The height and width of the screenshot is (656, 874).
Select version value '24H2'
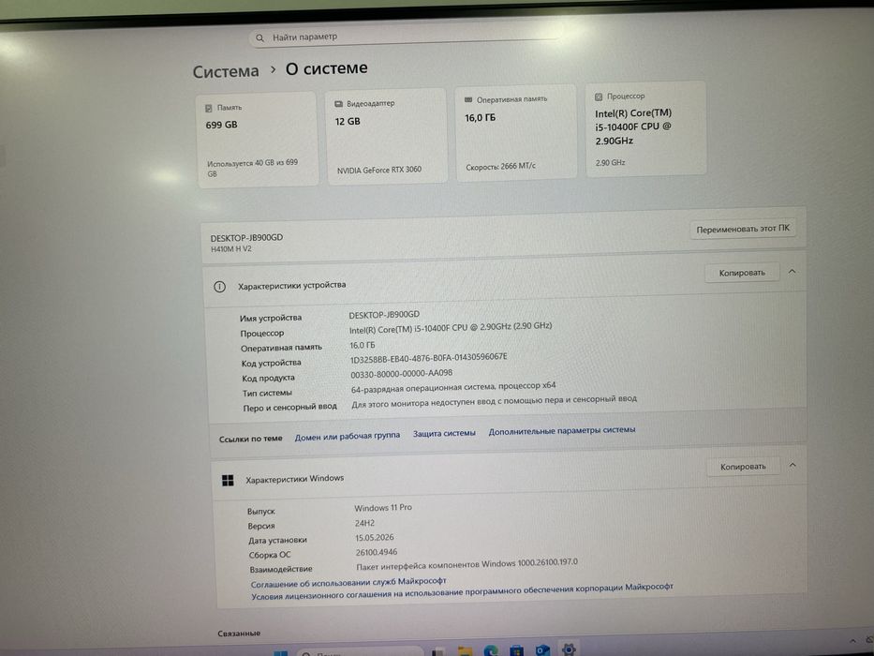click(364, 523)
